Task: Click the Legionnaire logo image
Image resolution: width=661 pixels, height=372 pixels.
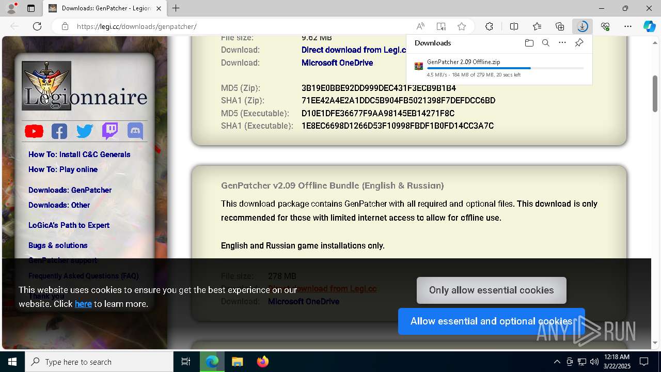Action: coord(85,85)
